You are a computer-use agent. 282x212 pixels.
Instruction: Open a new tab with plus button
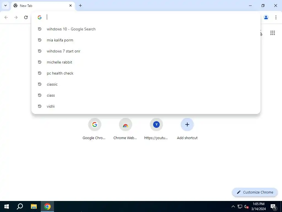(x=80, y=6)
